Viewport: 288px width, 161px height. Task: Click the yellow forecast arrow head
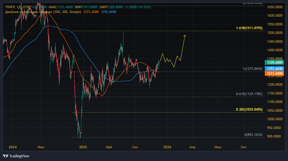(x=185, y=36)
